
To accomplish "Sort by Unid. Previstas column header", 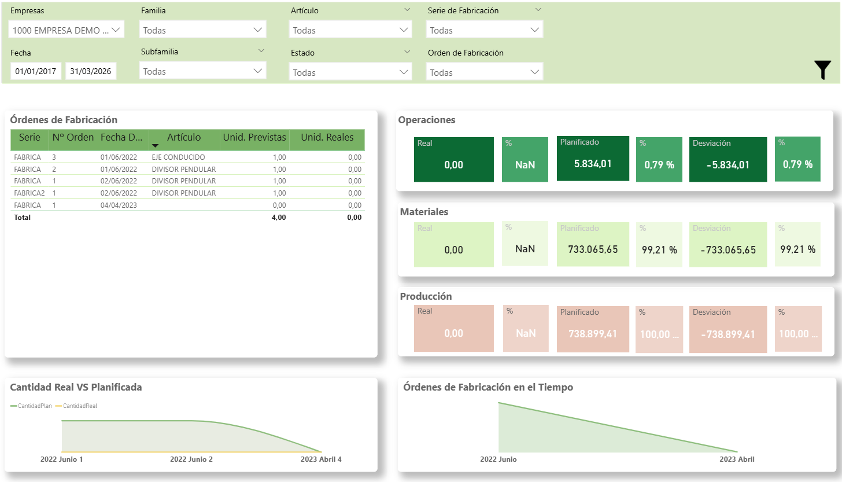I will [254, 138].
